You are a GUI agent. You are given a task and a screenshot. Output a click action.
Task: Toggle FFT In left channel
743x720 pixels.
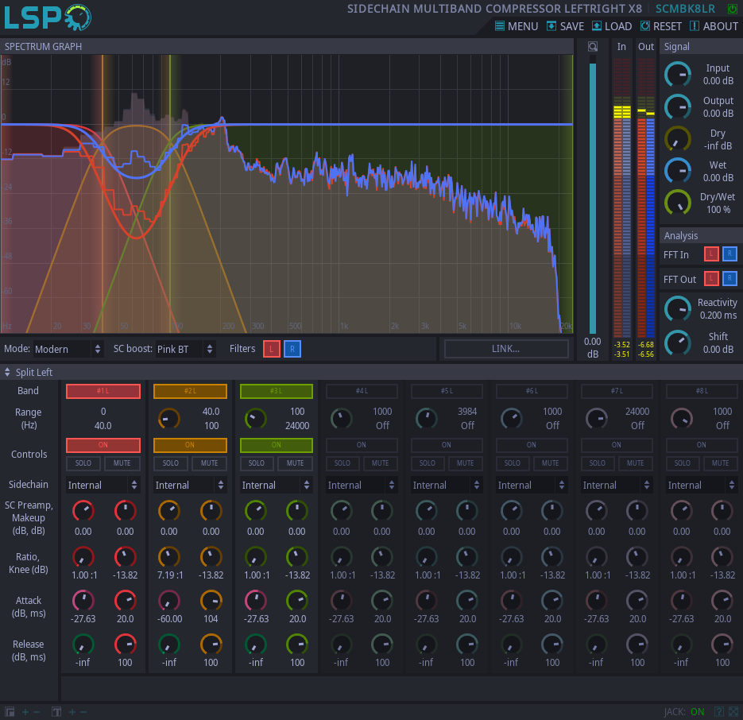[x=710, y=254]
